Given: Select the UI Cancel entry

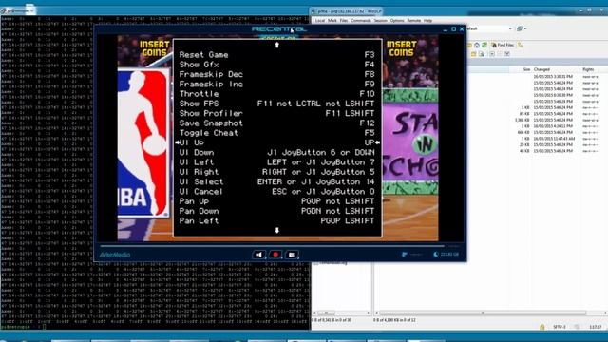Looking at the screenshot, I should (x=276, y=192).
